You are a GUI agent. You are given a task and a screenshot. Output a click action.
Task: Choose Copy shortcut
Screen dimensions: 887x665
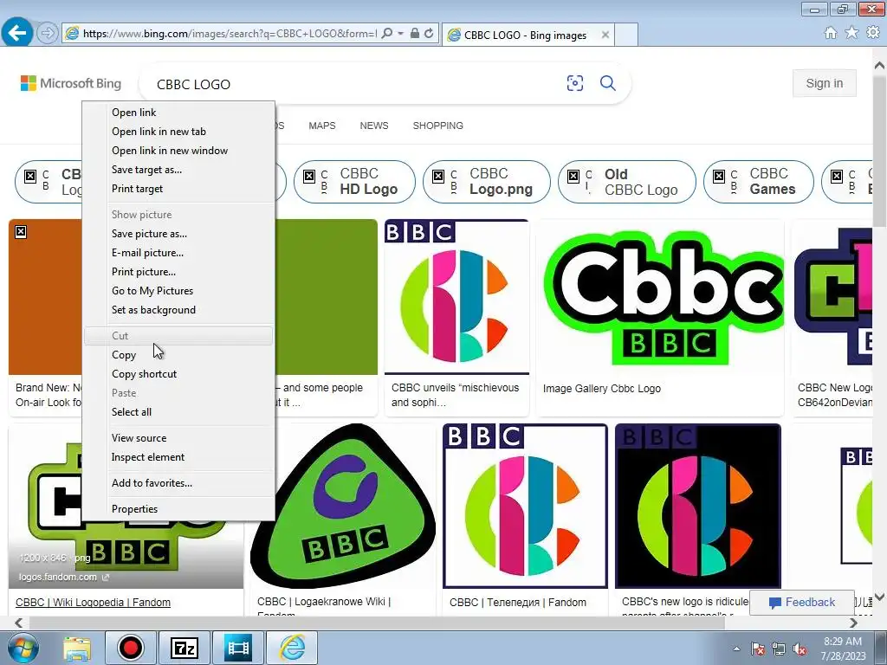tap(178, 374)
